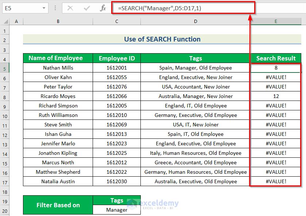The image size is (306, 216).
Task: Click the Insert Function fx icon
Action: tap(103, 8)
